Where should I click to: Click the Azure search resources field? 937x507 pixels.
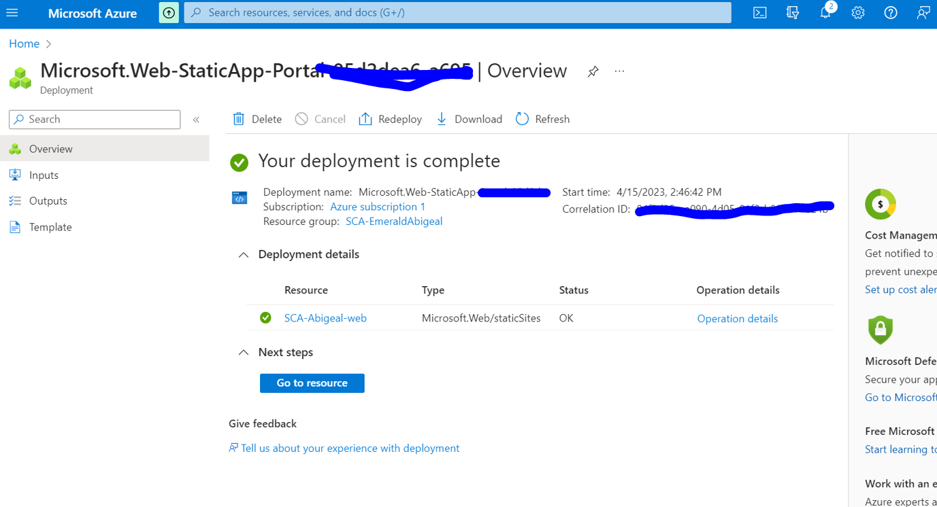[x=457, y=13]
